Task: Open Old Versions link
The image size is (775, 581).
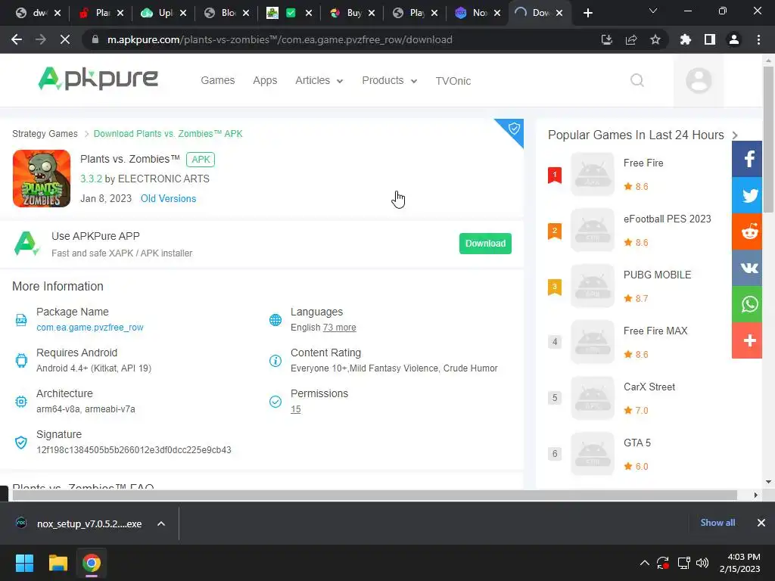Action: [169, 199]
